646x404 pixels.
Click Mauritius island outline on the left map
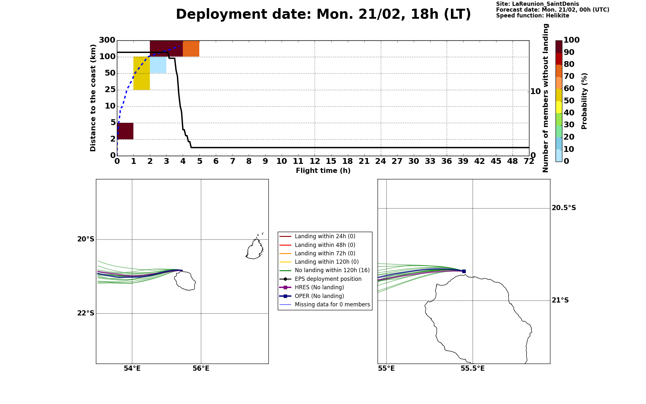255,249
